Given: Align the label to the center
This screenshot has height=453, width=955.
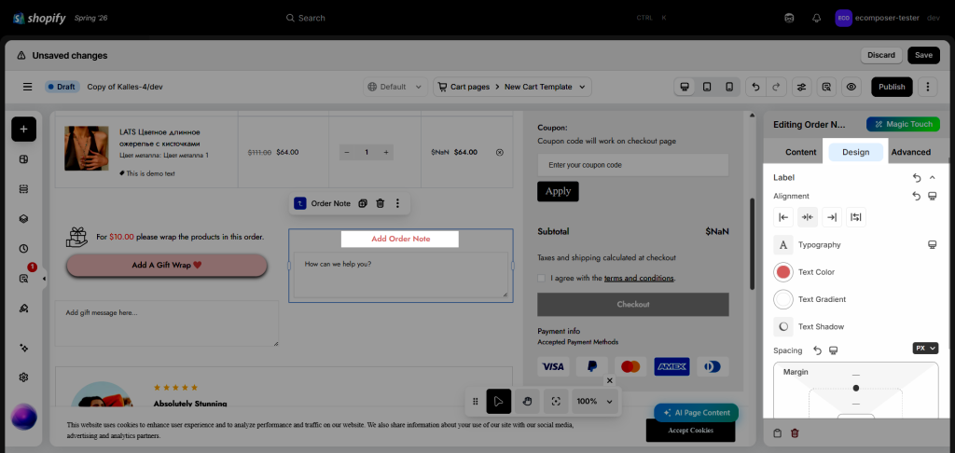Looking at the screenshot, I should [x=808, y=217].
